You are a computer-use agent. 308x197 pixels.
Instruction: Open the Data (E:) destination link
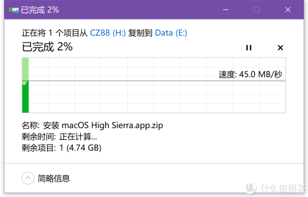[x=171, y=33]
